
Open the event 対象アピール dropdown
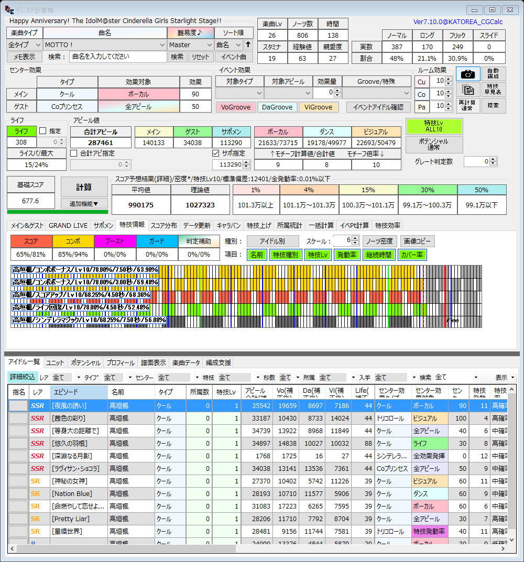point(288,93)
